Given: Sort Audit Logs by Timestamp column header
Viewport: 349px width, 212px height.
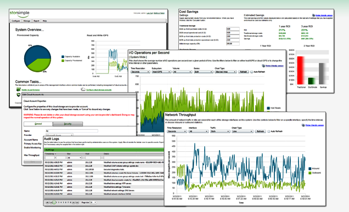Looking at the screenshot, I should (x=50, y=154).
